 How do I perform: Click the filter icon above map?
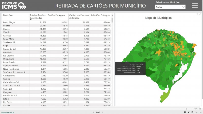[197, 14]
